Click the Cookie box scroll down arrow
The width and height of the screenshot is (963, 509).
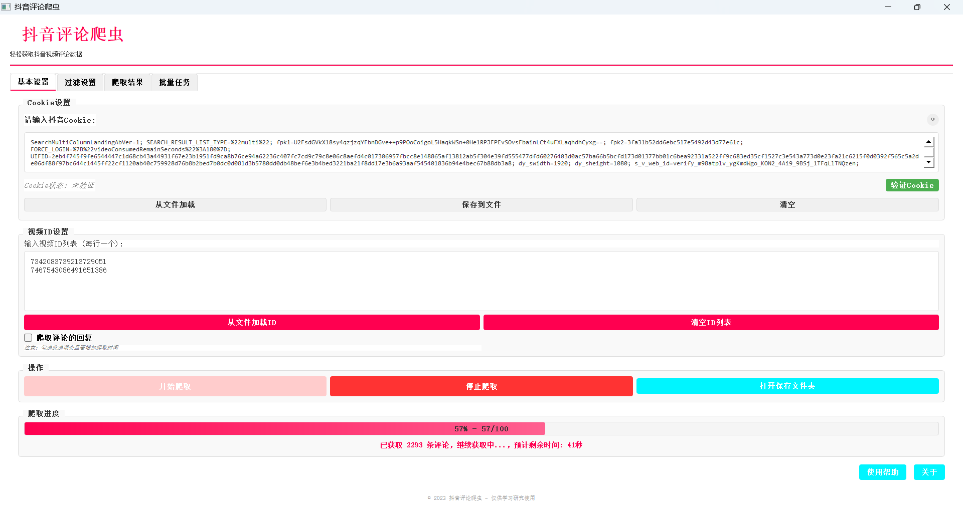[929, 162]
